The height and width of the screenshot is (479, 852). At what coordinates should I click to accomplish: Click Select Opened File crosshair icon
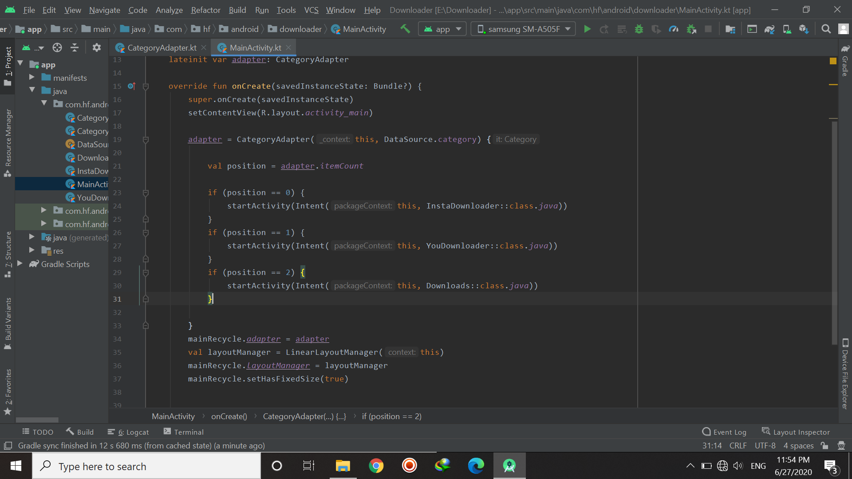pos(57,47)
